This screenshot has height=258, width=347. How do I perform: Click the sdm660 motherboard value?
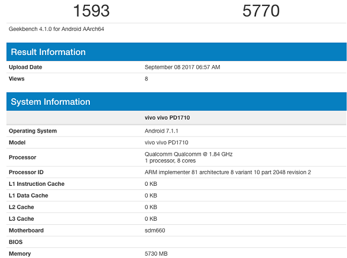coord(155,231)
